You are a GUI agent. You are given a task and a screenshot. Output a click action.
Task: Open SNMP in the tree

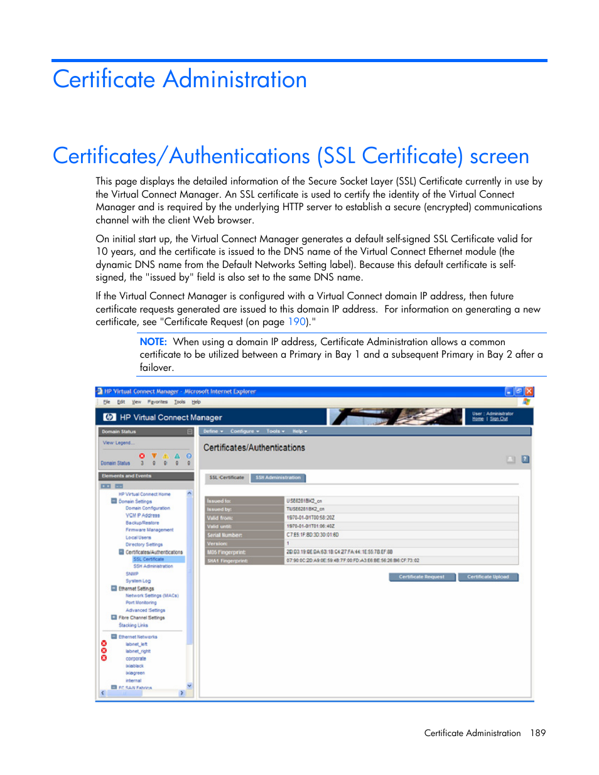click(x=132, y=574)
